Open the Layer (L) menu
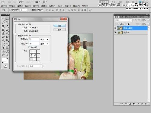This screenshot has height=113, width=151. pyautogui.click(x=28, y=6)
